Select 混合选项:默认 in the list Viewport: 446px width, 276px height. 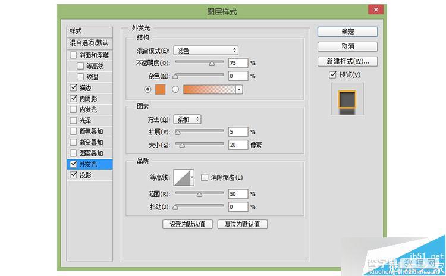tap(90, 43)
